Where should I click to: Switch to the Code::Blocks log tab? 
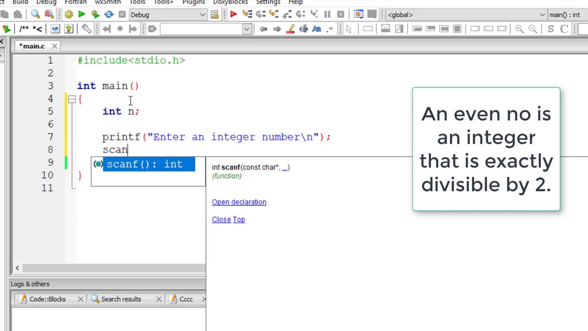tap(47, 299)
